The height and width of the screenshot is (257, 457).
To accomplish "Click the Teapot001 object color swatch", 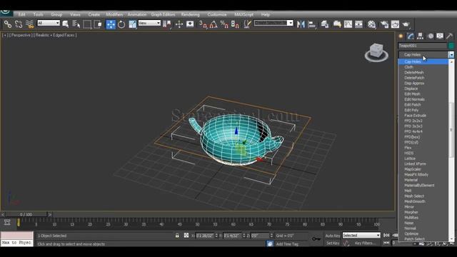I will tap(451, 46).
